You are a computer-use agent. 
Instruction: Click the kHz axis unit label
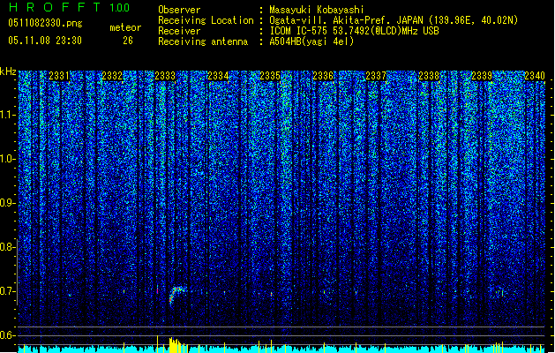(8, 71)
